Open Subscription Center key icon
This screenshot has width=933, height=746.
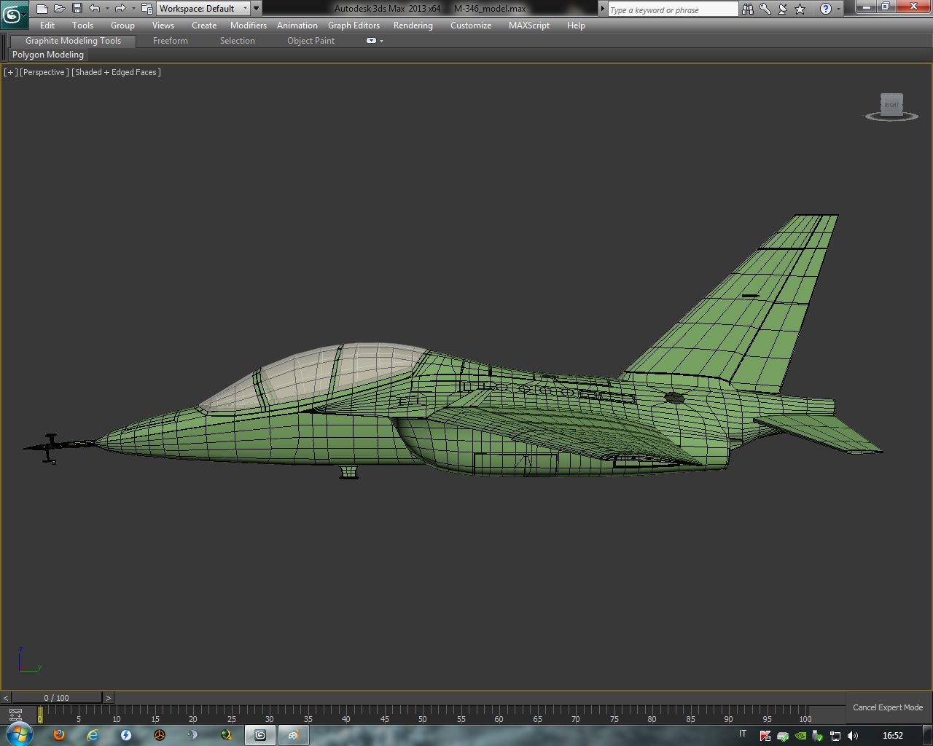click(765, 9)
